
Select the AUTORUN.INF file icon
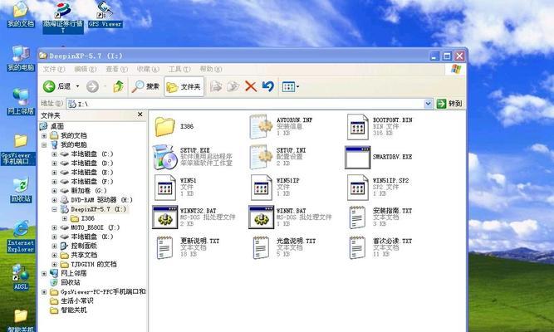[x=261, y=126]
